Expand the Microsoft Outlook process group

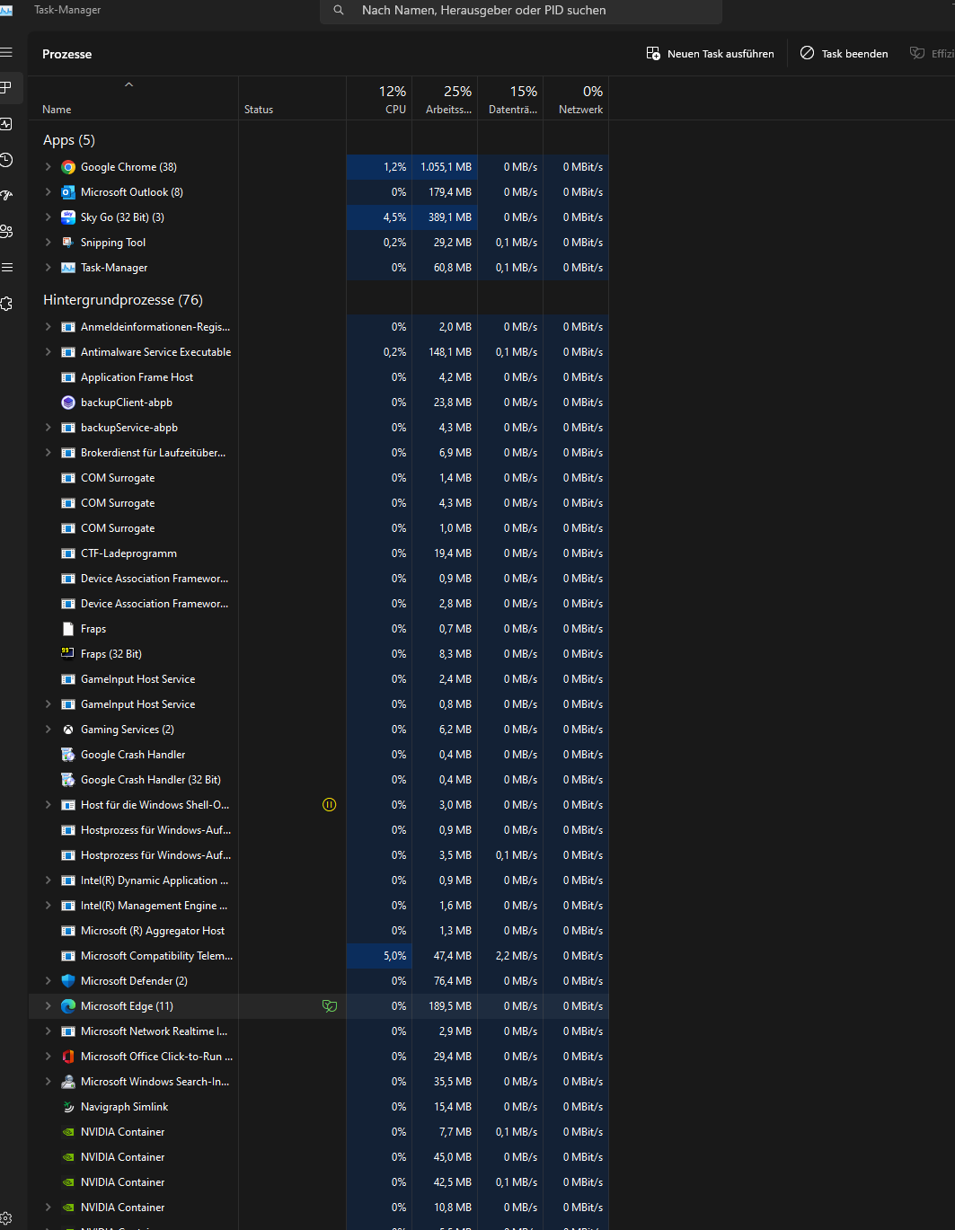tap(48, 191)
